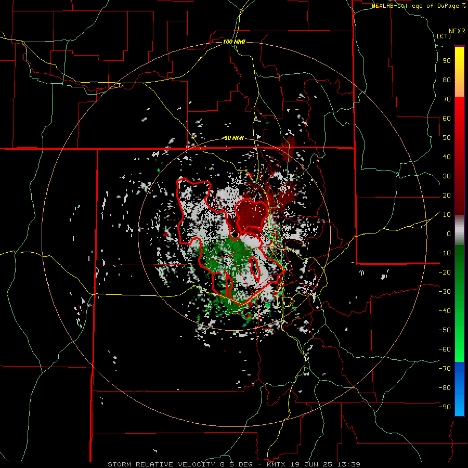Click the Storm Relative Velocity caption at bottom
The height and width of the screenshot is (468, 468).
pyautogui.click(x=234, y=464)
